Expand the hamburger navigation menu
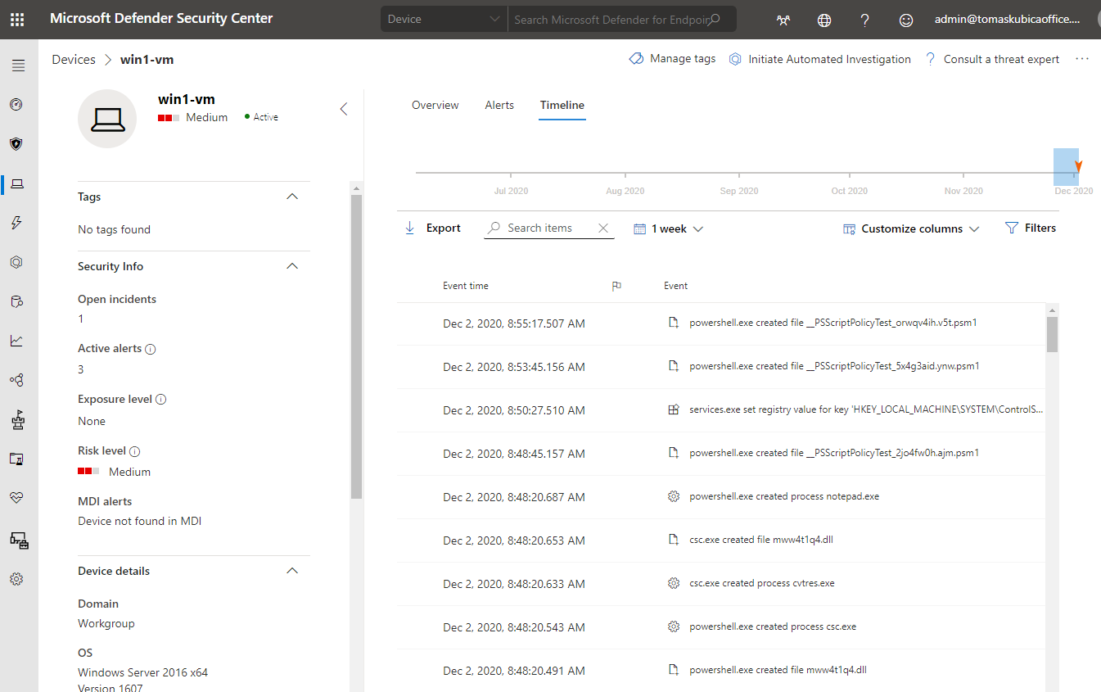The image size is (1101, 692). pyautogui.click(x=18, y=66)
